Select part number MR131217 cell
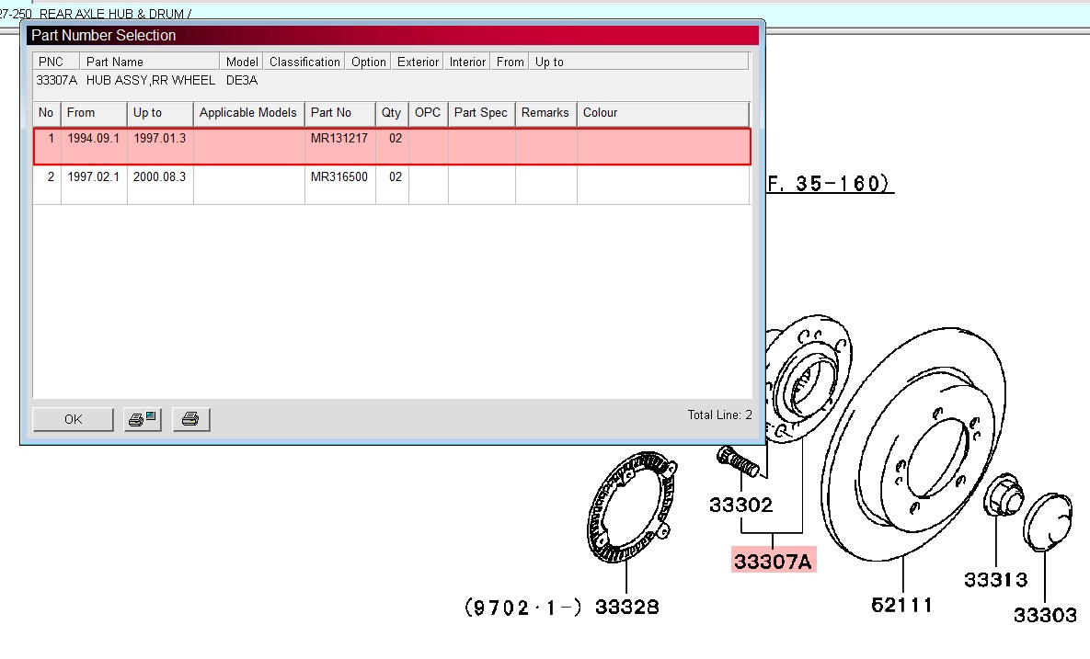Screen dimensions: 1090x659 pyautogui.click(x=339, y=146)
